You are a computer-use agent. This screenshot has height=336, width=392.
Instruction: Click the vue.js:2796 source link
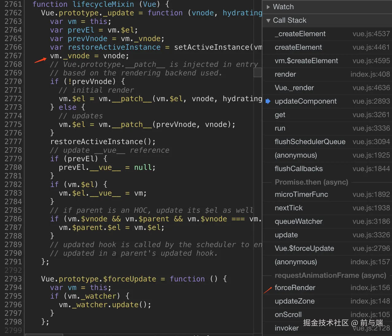[371, 248]
